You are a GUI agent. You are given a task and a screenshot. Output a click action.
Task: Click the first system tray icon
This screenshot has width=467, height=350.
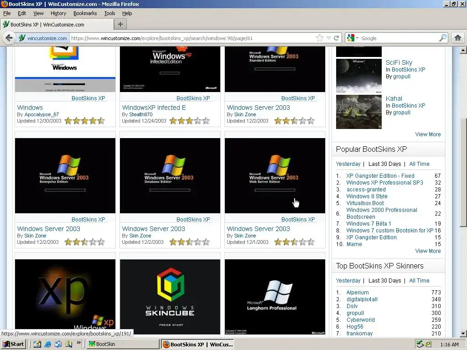pos(420,345)
